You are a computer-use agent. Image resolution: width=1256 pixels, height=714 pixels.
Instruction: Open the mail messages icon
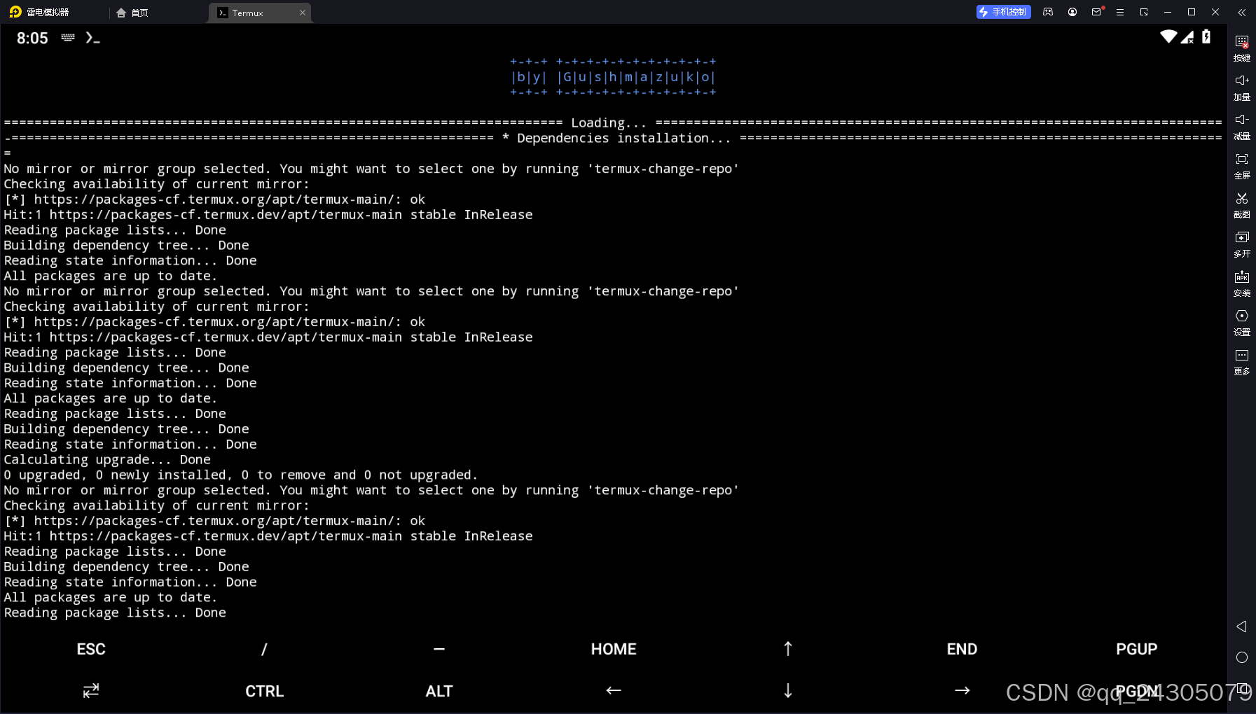click(x=1097, y=12)
